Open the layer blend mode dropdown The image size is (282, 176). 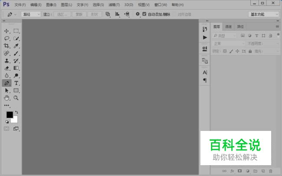click(x=229, y=43)
